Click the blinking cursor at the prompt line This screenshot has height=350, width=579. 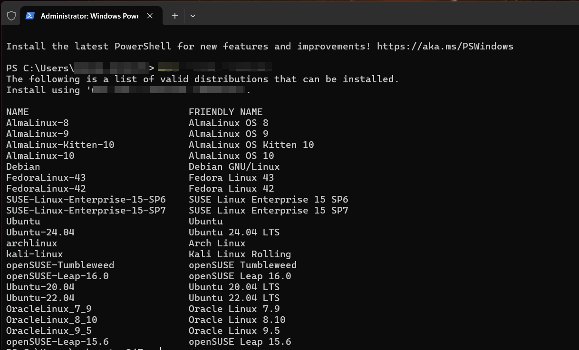(160, 348)
